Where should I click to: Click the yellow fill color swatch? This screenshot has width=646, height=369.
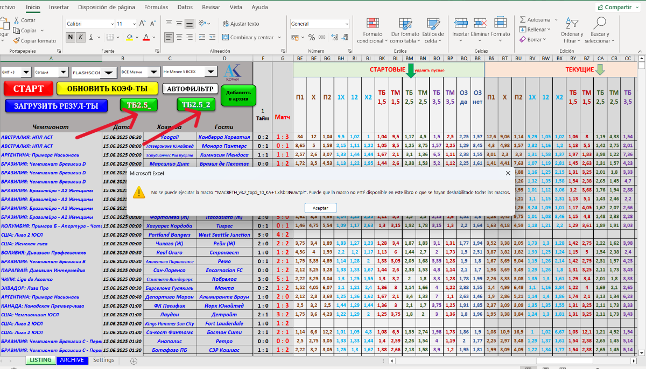pos(129,37)
